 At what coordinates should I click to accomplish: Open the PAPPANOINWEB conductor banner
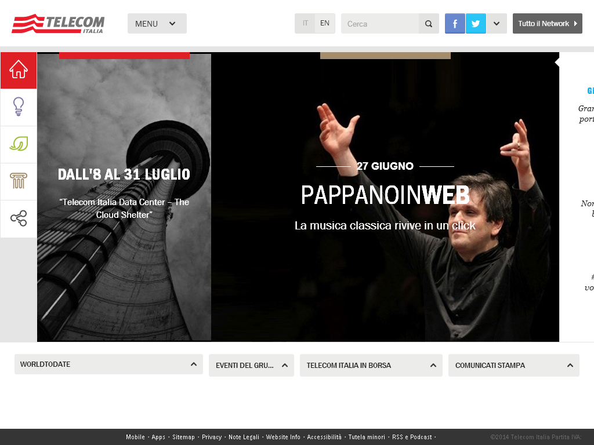(x=385, y=197)
